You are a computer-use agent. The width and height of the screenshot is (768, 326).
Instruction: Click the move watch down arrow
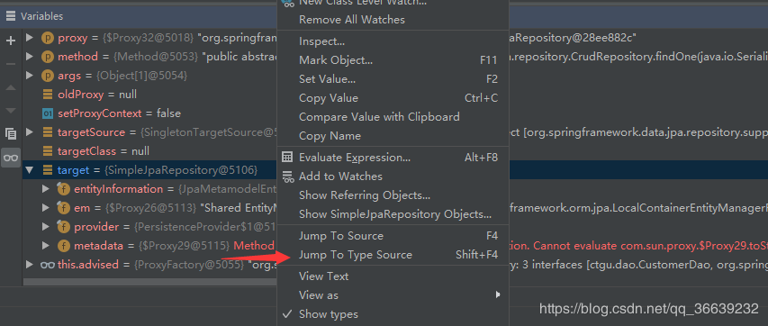point(11,111)
